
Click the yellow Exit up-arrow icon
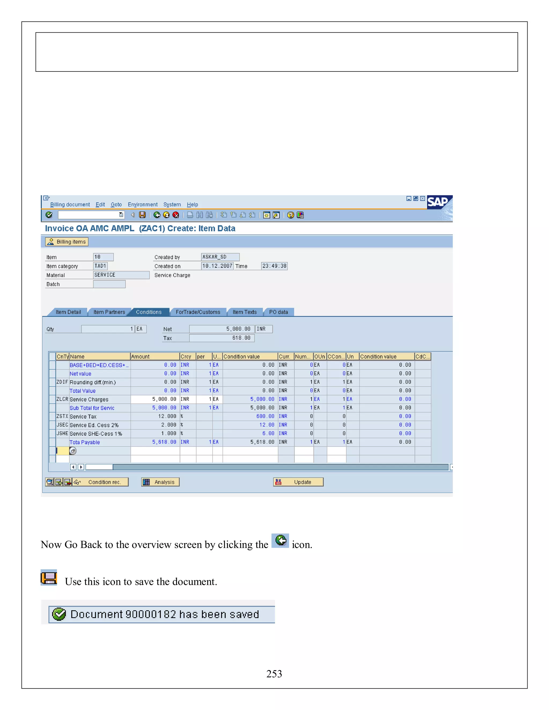coord(166,215)
